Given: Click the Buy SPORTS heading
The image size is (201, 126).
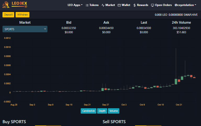Looking at the screenshot, I should point(14,122).
